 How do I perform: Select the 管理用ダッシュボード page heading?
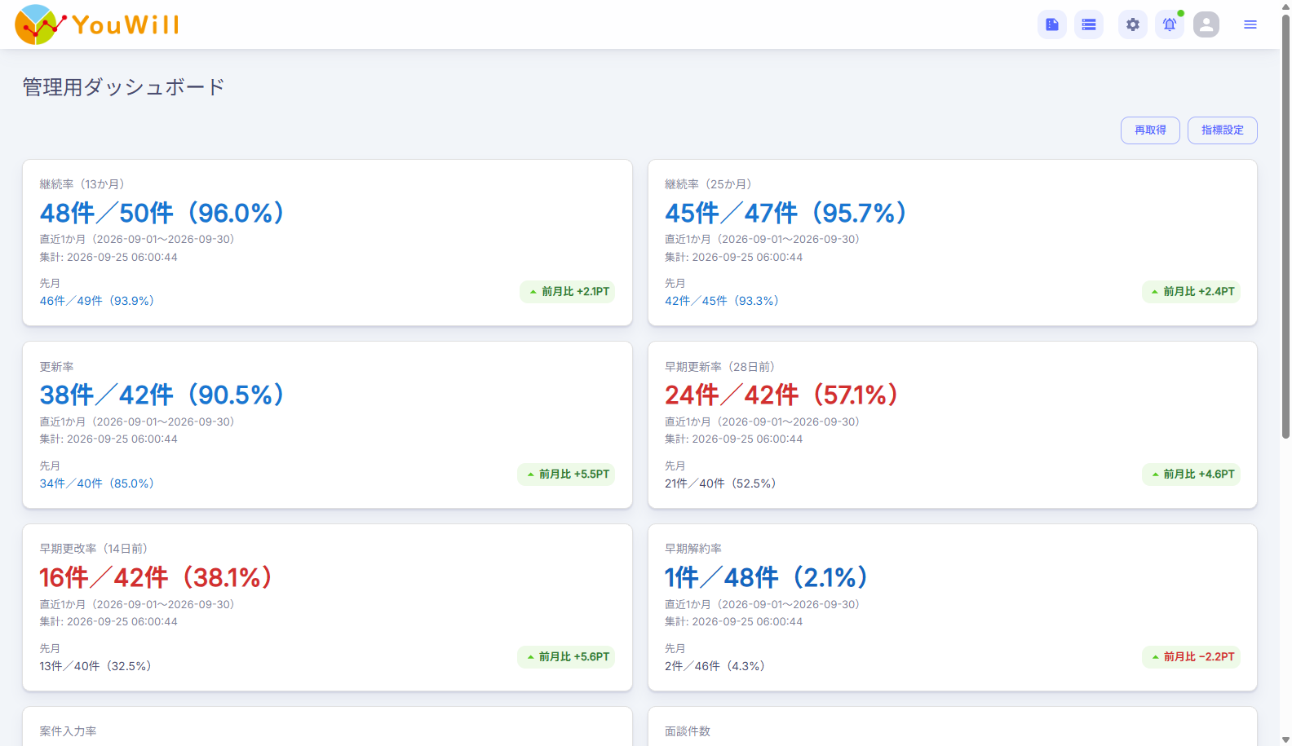(x=123, y=87)
